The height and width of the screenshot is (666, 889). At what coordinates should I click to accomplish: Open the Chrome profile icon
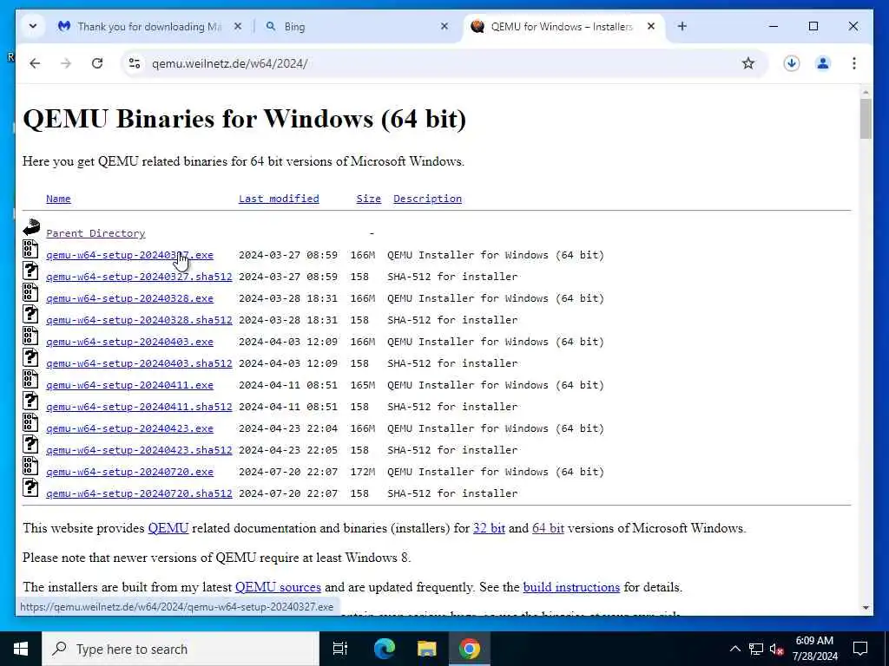click(x=823, y=63)
